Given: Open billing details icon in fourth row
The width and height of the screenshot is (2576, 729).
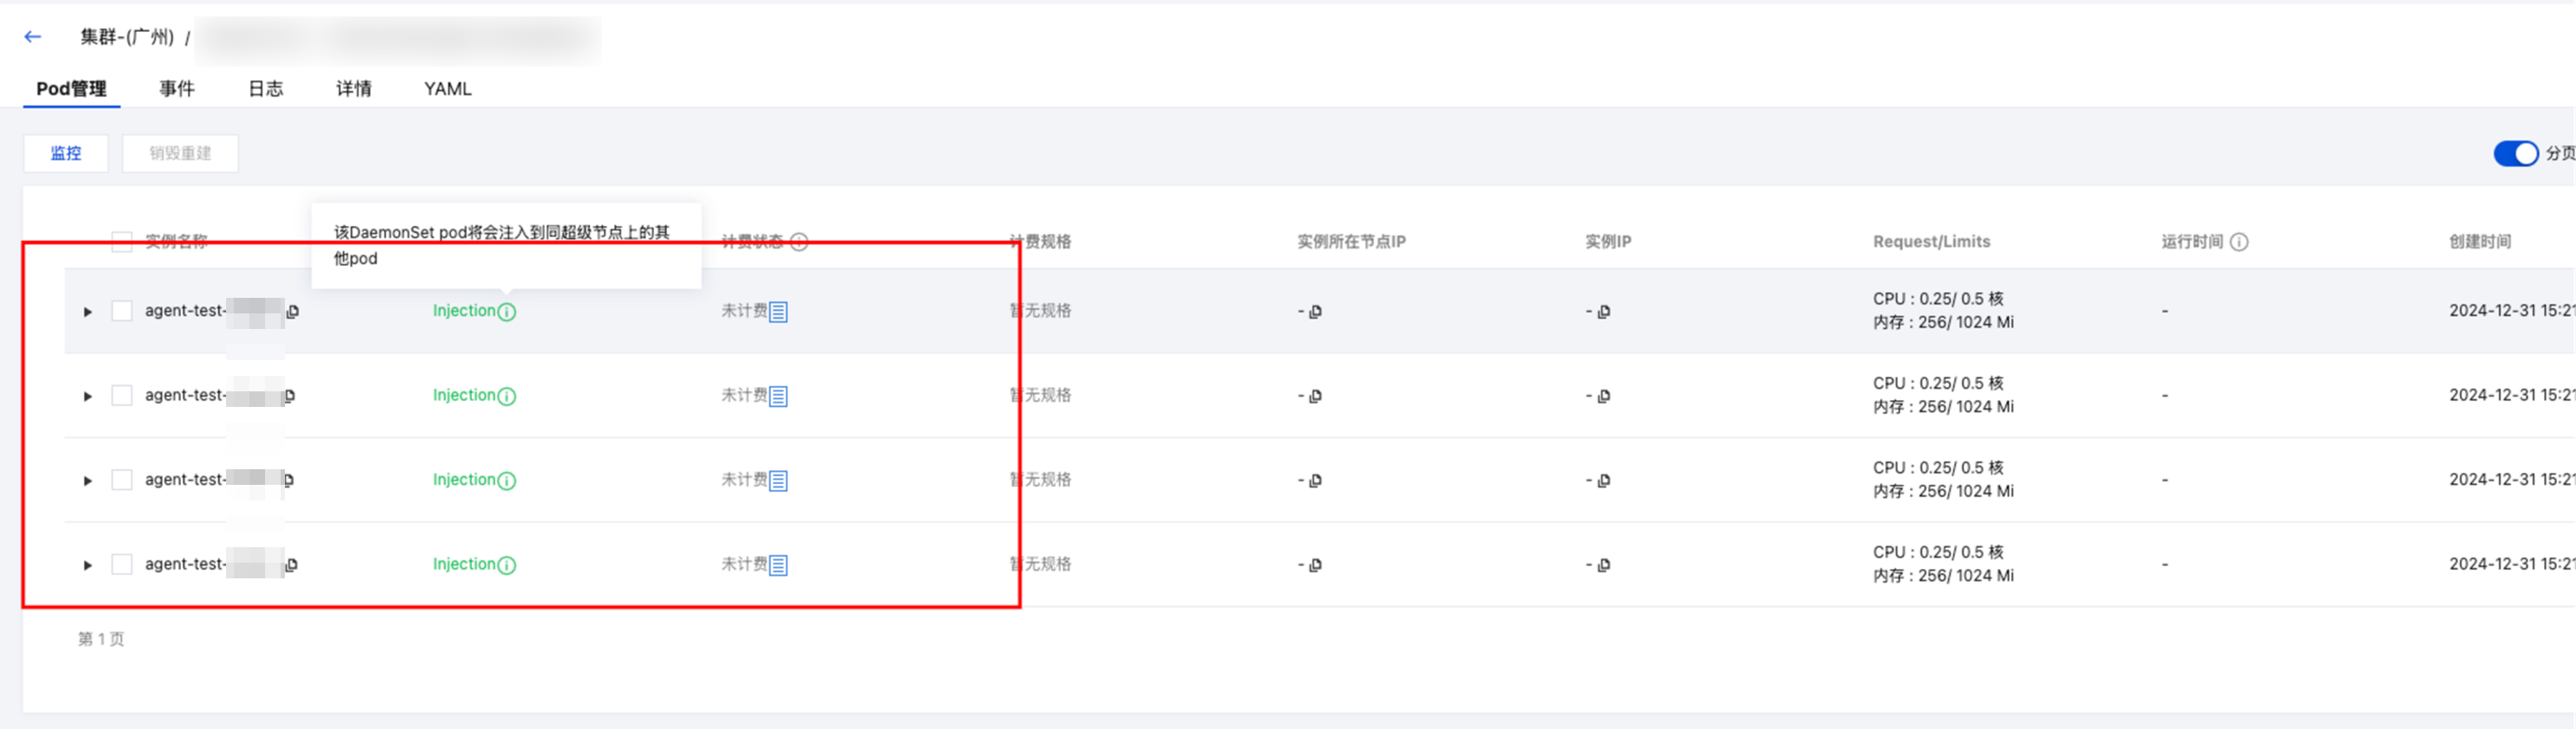Looking at the screenshot, I should click(x=779, y=566).
